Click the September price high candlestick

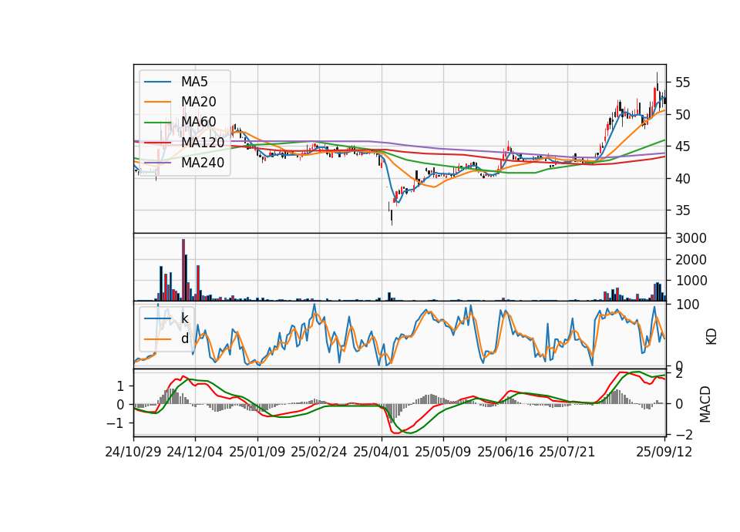[x=657, y=83]
